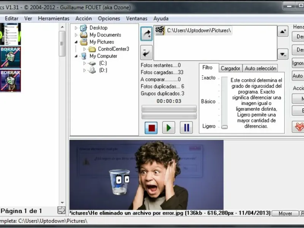Click the upper progress bar
The height and width of the screenshot is (228, 304).
click(x=169, y=109)
